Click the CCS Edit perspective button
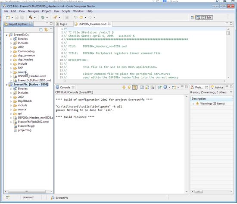This screenshot has height=204, width=237. pos(204,18)
